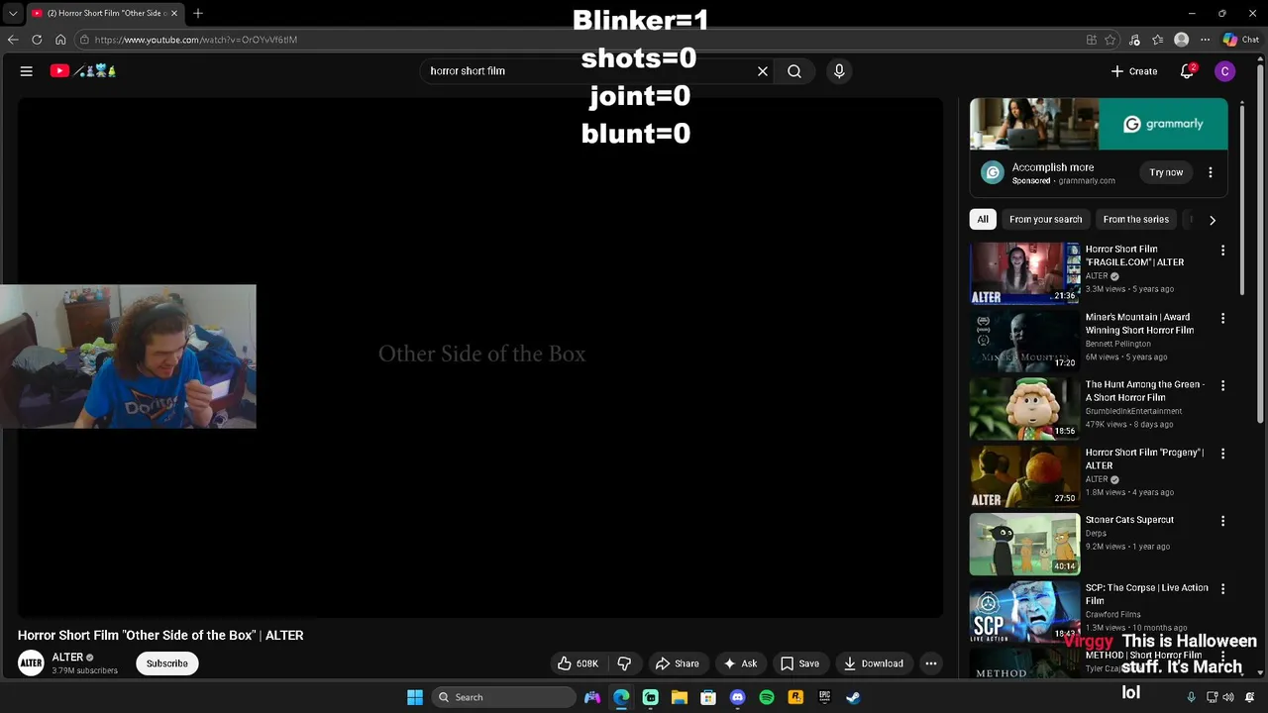The width and height of the screenshot is (1268, 713).
Task: Go back in the browser
Action: [13, 40]
